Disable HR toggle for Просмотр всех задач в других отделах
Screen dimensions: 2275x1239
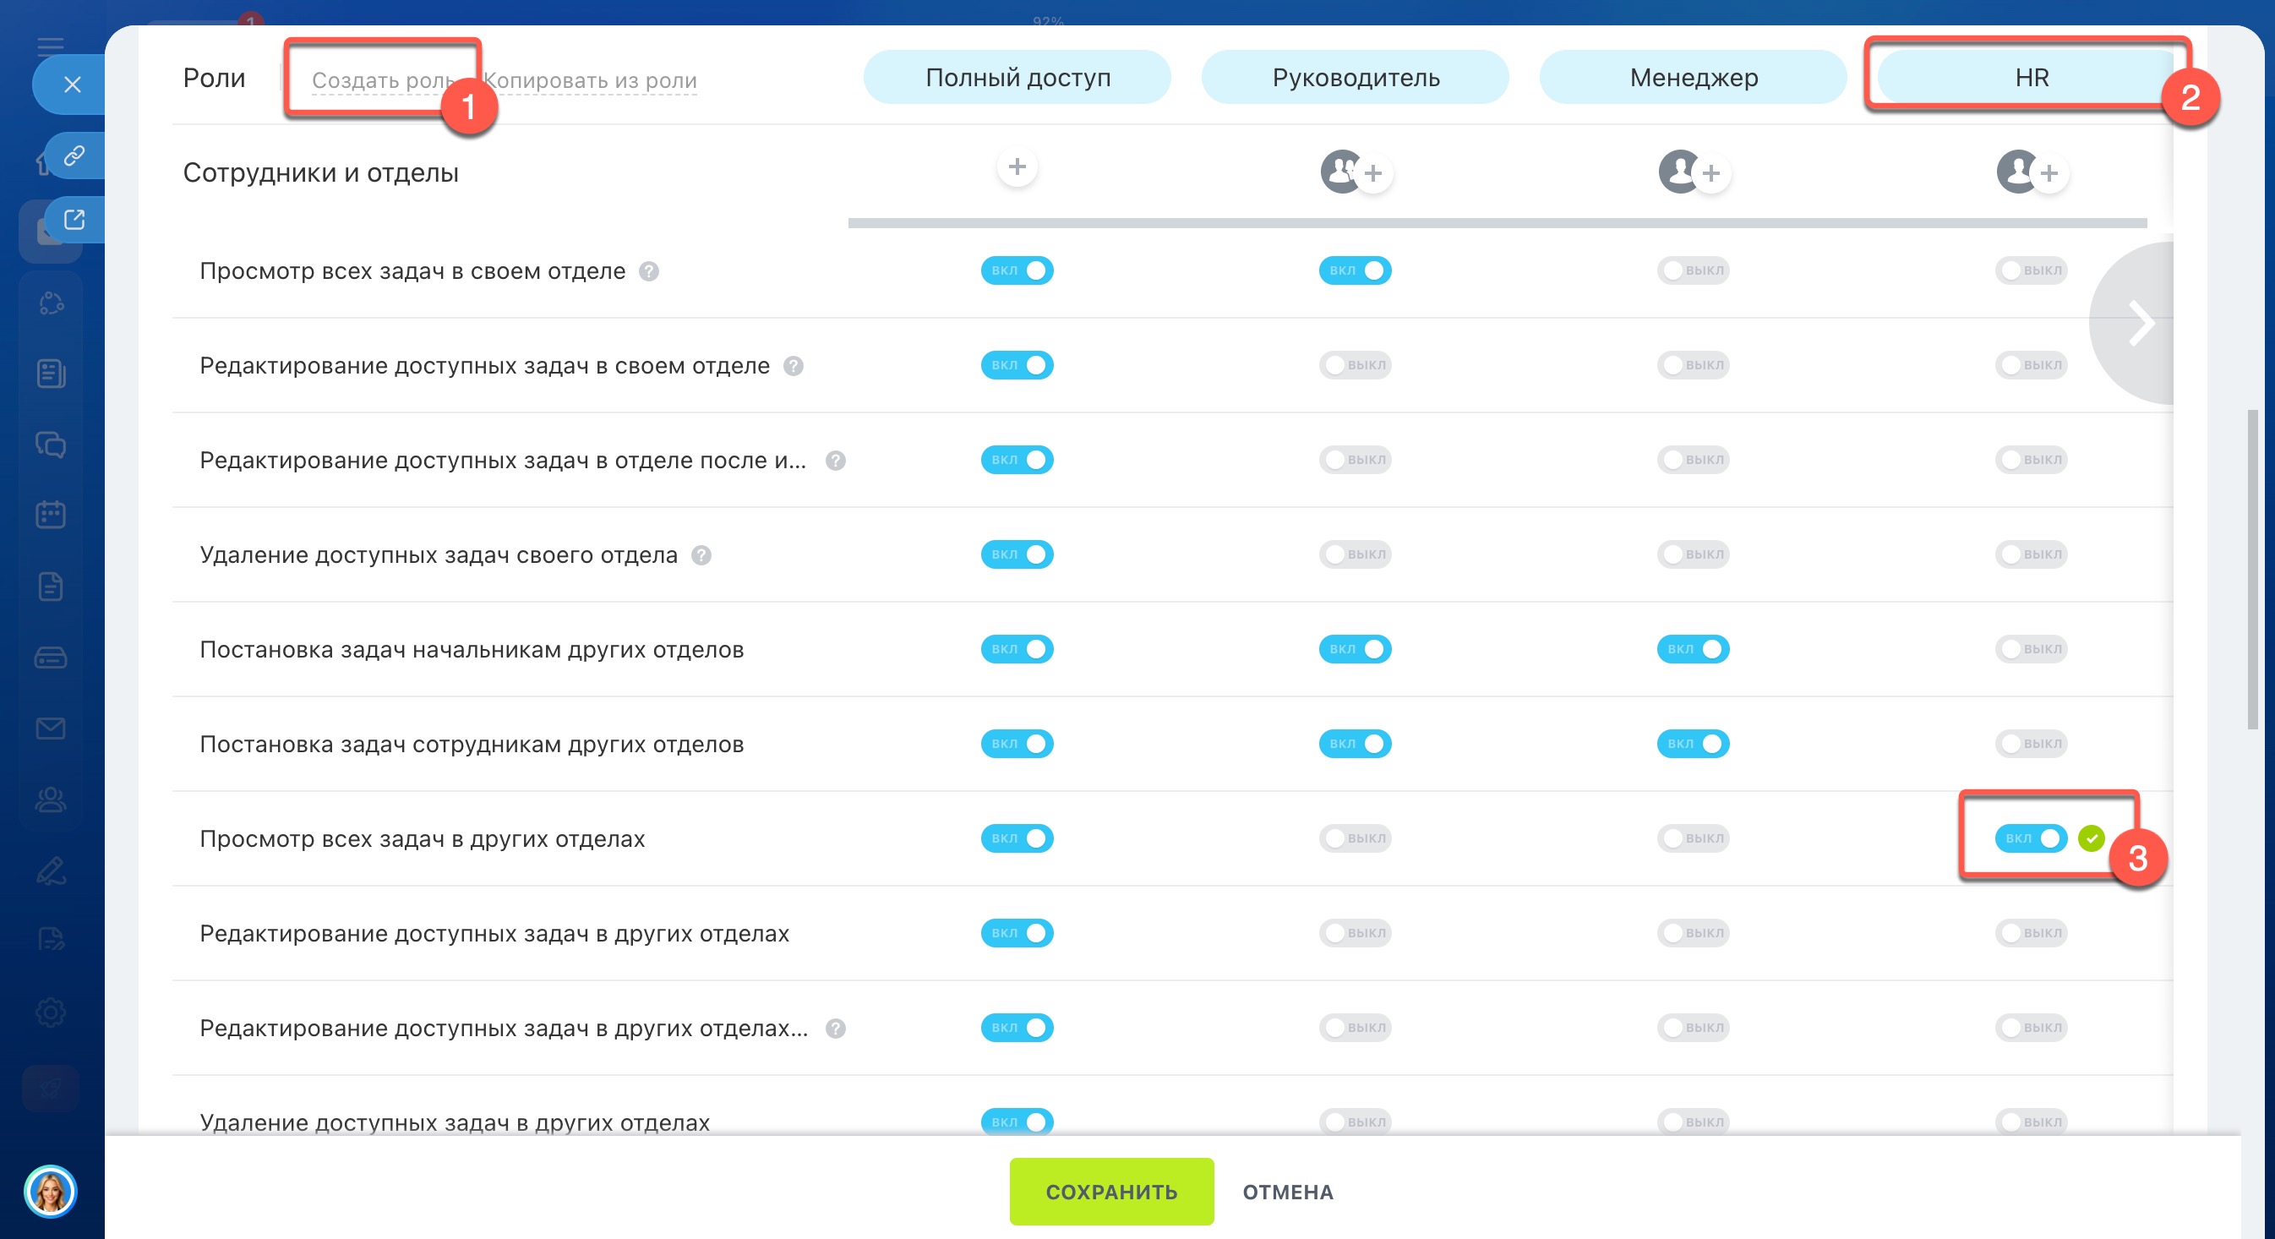tap(2031, 838)
